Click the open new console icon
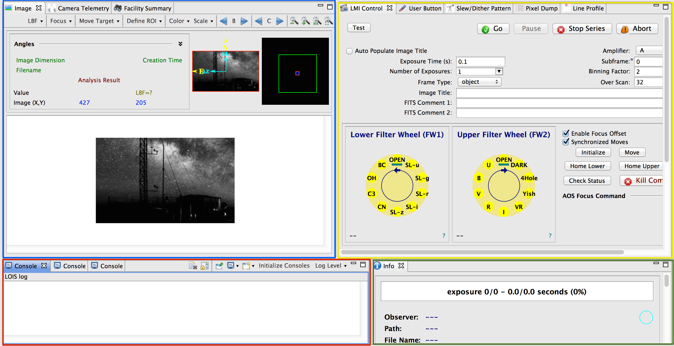Image resolution: width=674 pixels, height=346 pixels. click(x=246, y=266)
